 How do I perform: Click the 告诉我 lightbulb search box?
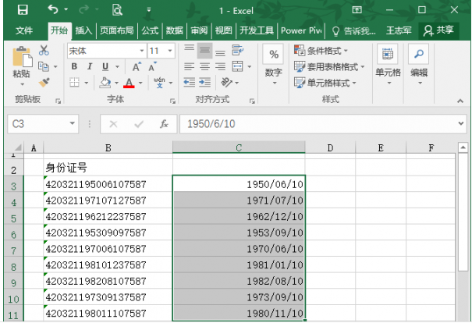[x=353, y=30]
